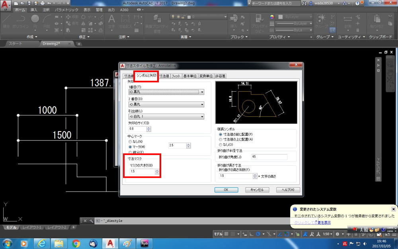Click キャンセル button in dialog
Viewport: 398px width, 249px height.
click(257, 190)
